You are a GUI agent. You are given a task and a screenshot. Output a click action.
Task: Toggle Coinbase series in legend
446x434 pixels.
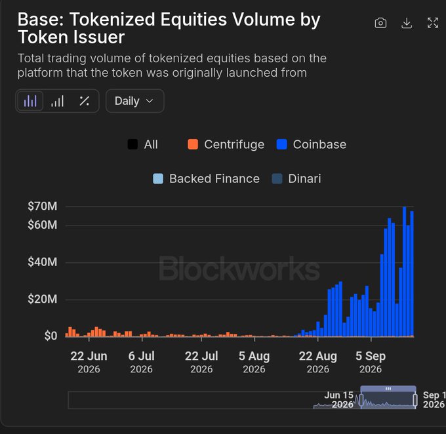click(x=312, y=144)
